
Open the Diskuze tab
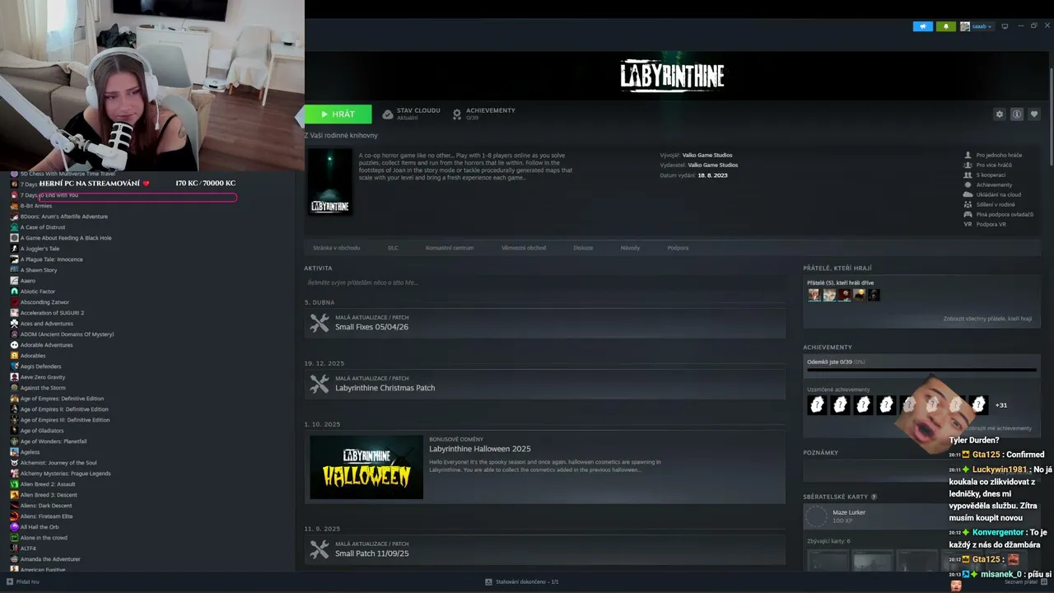583,248
